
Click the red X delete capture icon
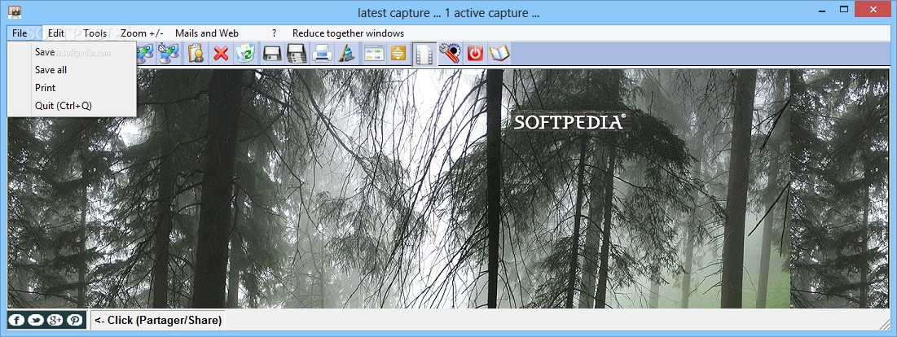pos(221,54)
